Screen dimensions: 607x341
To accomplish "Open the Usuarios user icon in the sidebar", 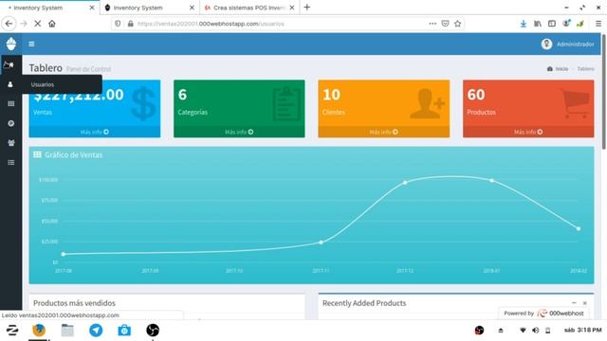I will [x=10, y=84].
